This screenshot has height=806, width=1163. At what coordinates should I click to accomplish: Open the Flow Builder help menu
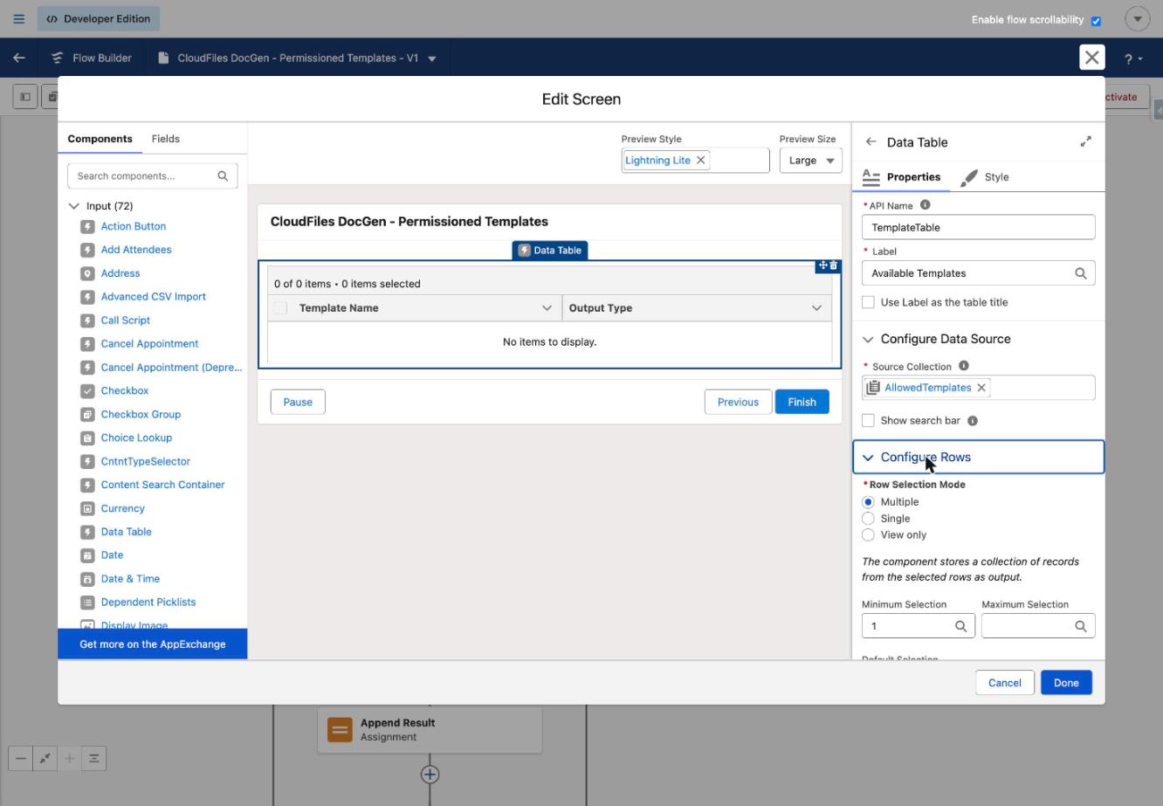click(1132, 59)
